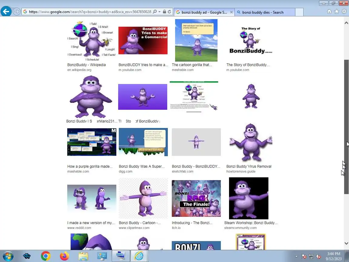Open the sketchfab T-pose Bonzi thumbnail
The width and height of the screenshot is (349, 262).
point(196,142)
